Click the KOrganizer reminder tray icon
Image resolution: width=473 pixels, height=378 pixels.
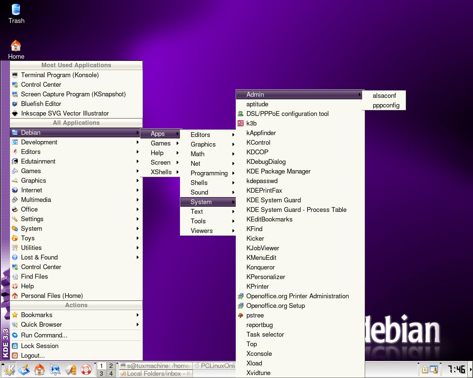pyautogui.click(x=434, y=370)
